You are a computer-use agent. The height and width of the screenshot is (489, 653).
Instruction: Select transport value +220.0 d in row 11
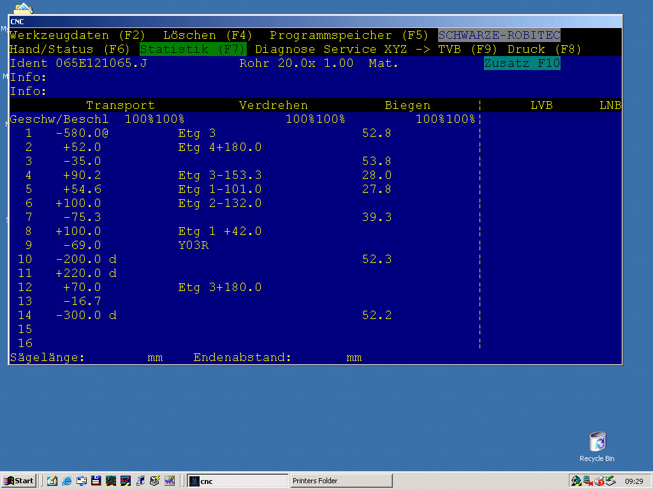[86, 273]
